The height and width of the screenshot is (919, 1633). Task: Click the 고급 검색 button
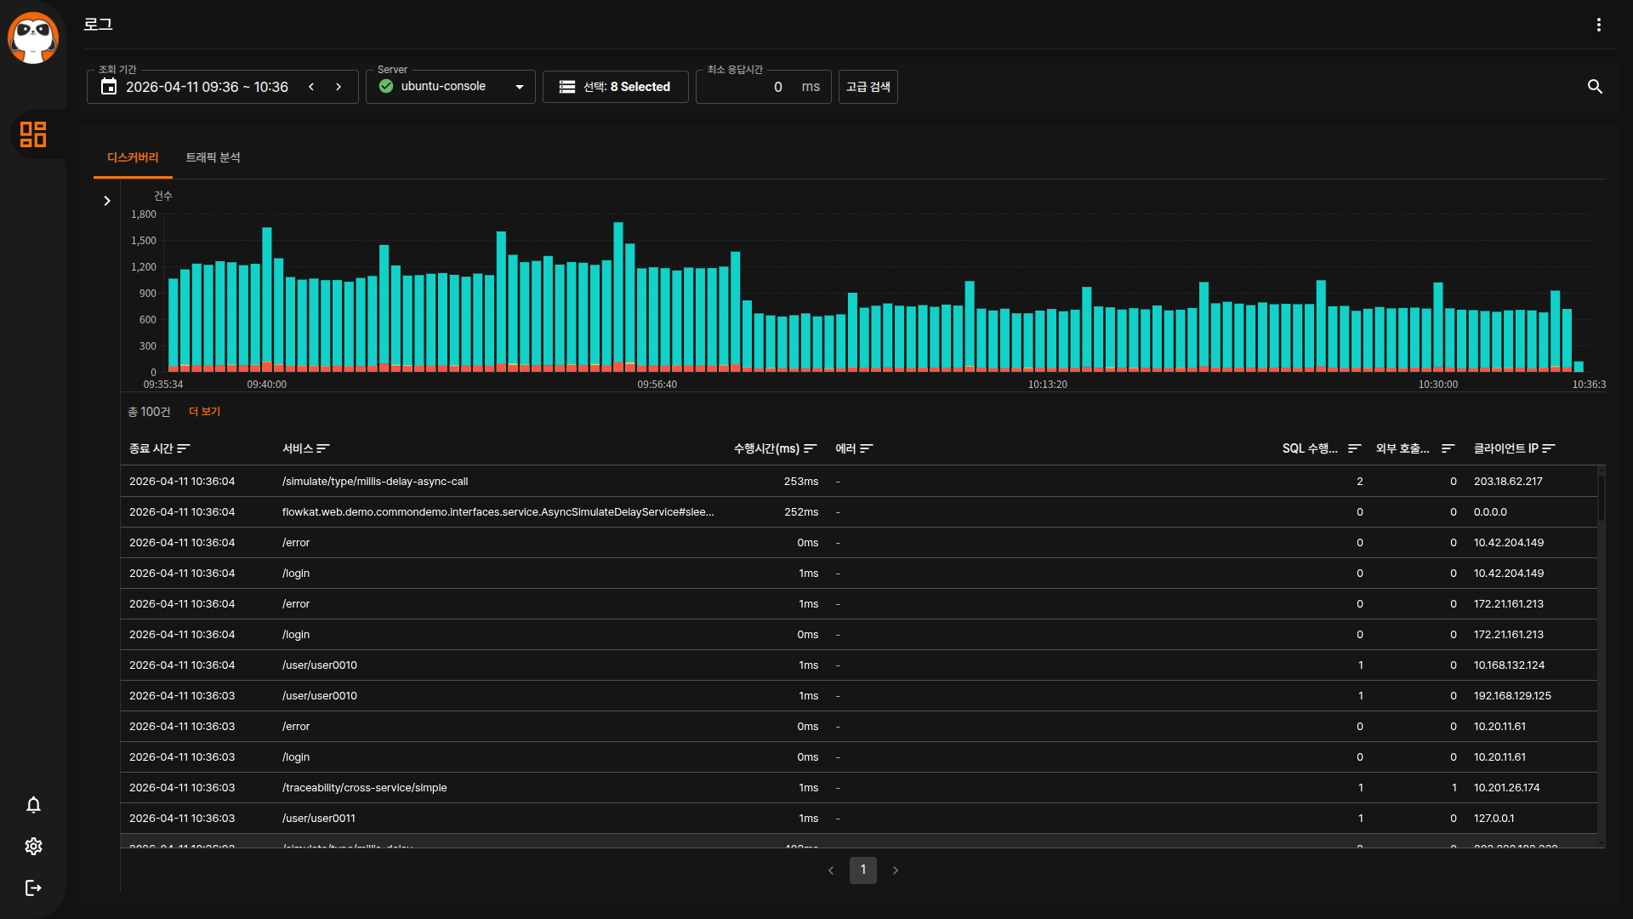(868, 87)
